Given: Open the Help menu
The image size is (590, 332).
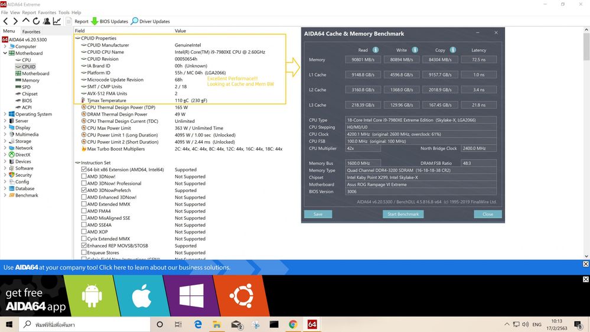Looking at the screenshot, I should coord(76,12).
